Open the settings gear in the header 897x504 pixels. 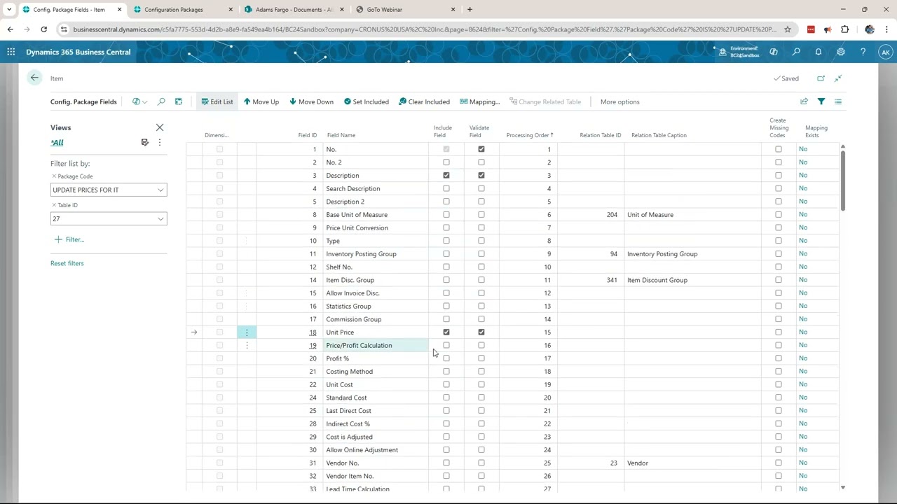pyautogui.click(x=841, y=52)
